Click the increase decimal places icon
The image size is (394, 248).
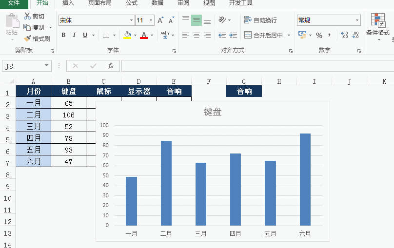[x=344, y=35]
